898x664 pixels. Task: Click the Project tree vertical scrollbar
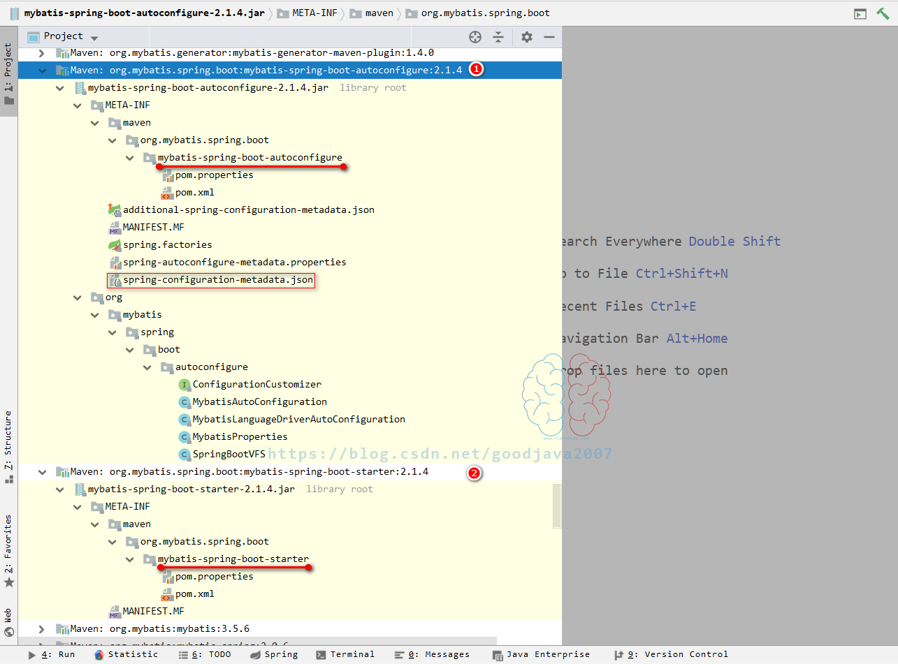(x=557, y=505)
